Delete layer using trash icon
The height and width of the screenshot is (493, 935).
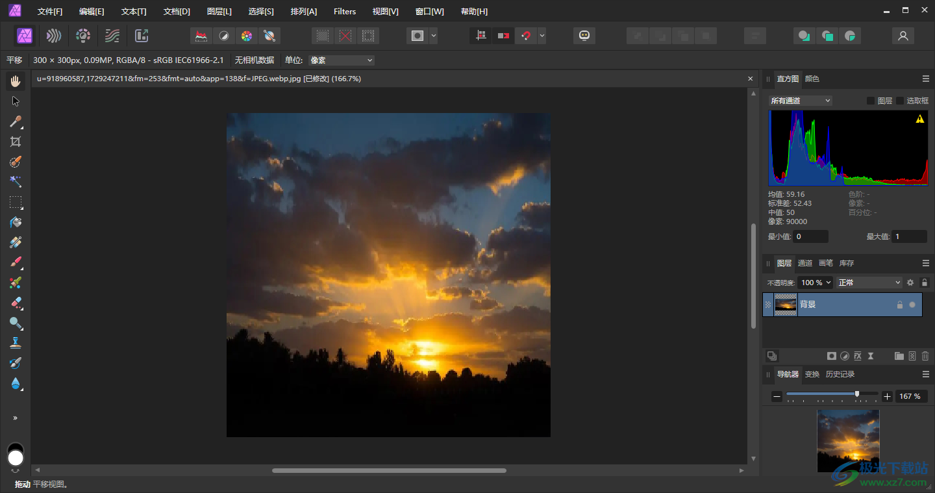pos(925,356)
